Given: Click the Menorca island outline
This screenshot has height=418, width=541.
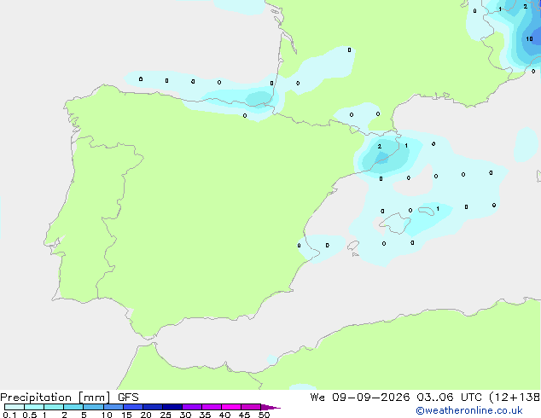Looking at the screenshot, I should click(x=426, y=211).
